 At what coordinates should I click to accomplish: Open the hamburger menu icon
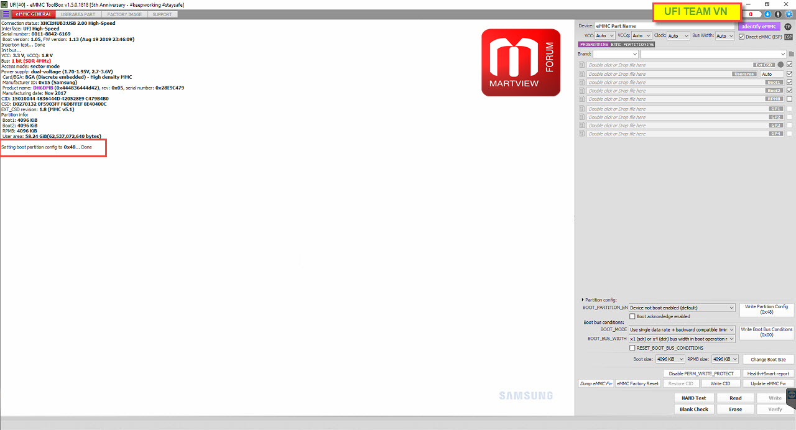tap(5, 14)
